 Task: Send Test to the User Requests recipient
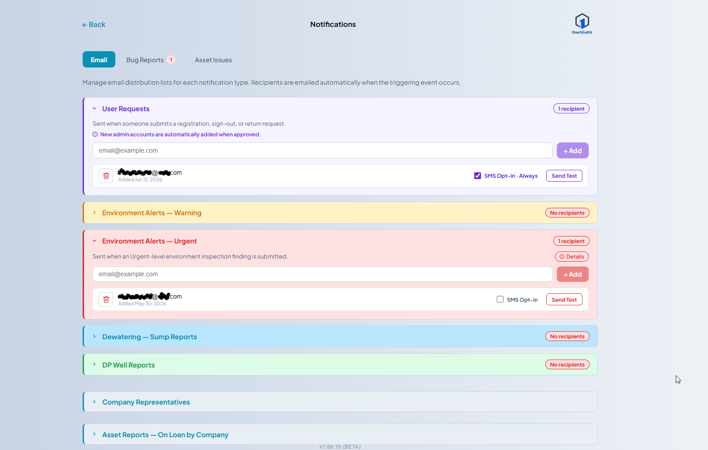tap(564, 176)
